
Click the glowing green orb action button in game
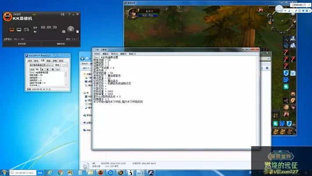pos(286,87)
